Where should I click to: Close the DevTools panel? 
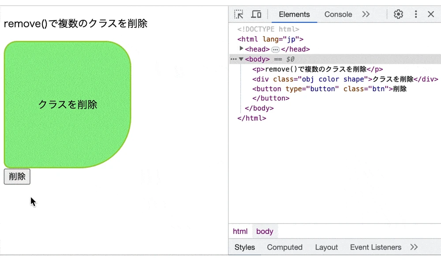tap(430, 14)
